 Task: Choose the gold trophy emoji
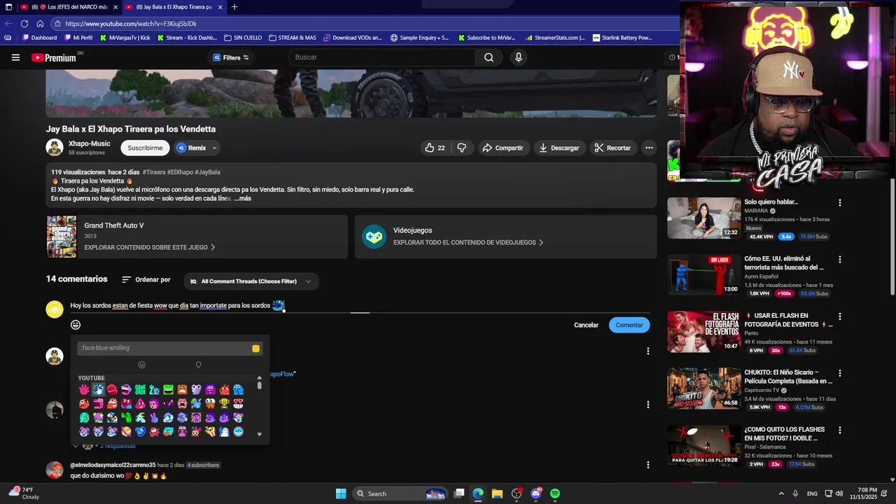click(x=224, y=403)
